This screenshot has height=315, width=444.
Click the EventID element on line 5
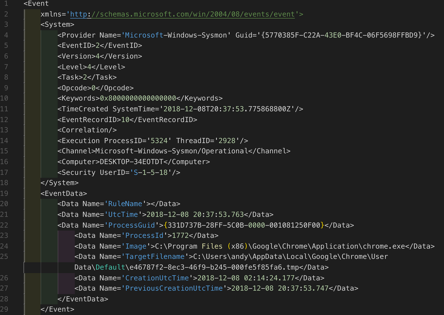click(100, 46)
